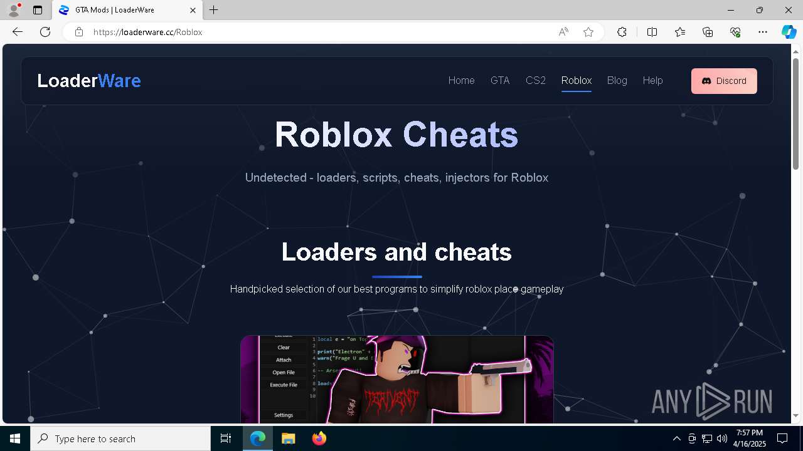Open a new browser tab

[214, 10]
